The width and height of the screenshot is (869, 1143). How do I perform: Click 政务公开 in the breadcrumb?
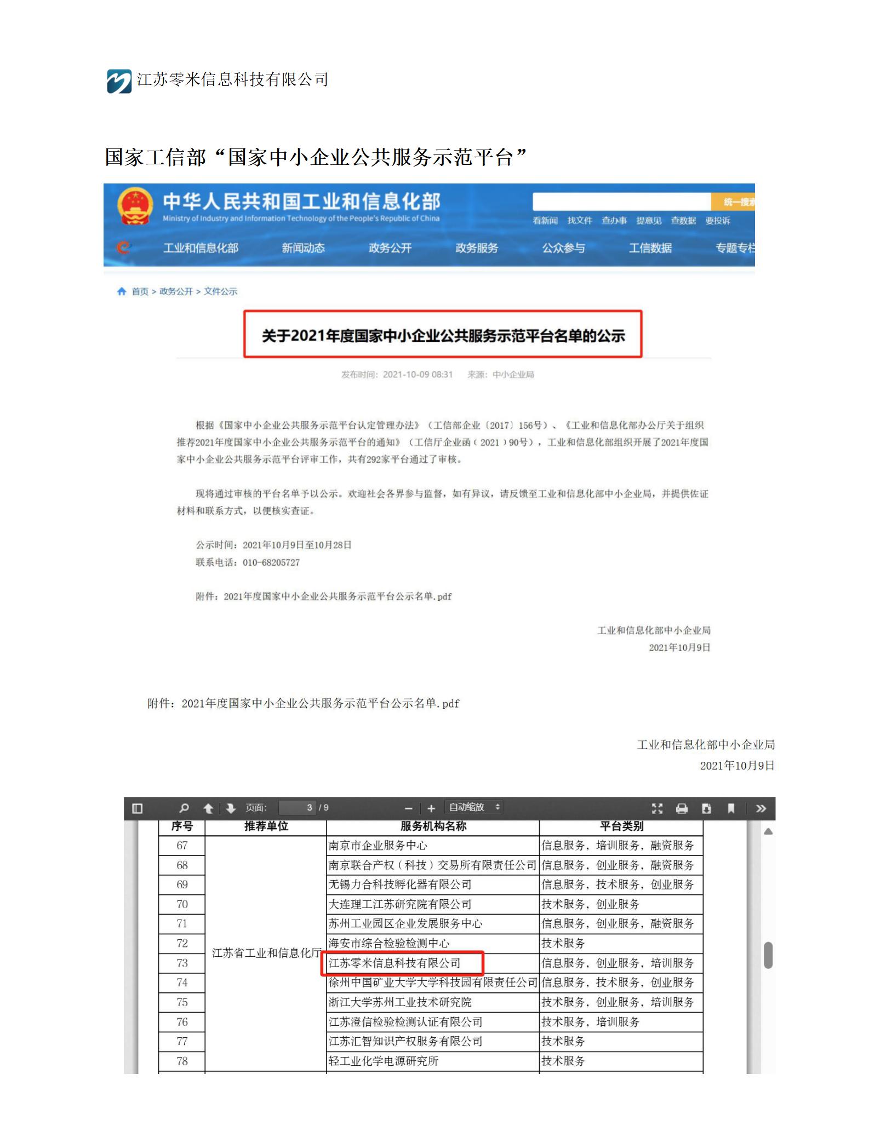[x=176, y=291]
